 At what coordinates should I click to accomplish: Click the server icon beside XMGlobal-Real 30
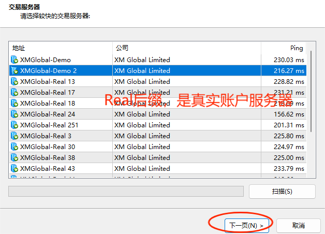14,147
